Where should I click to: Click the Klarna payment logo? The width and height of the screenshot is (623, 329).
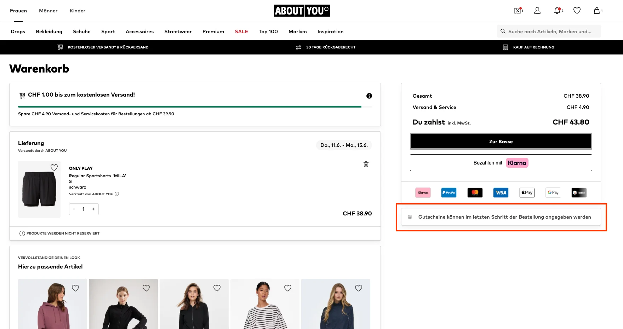pos(423,193)
